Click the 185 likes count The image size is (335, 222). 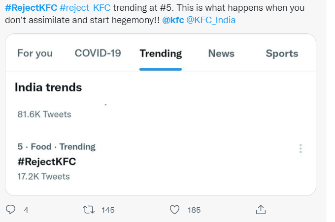pos(194,210)
